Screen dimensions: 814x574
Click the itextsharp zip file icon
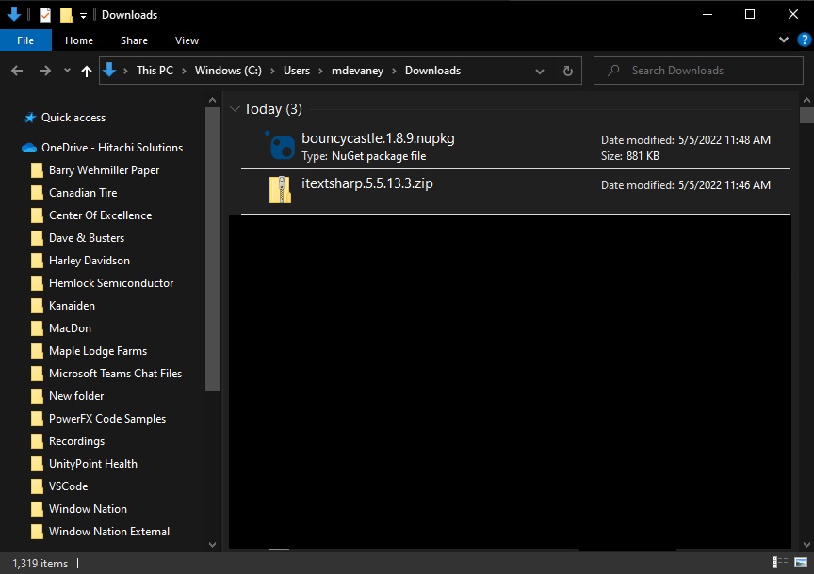click(281, 190)
